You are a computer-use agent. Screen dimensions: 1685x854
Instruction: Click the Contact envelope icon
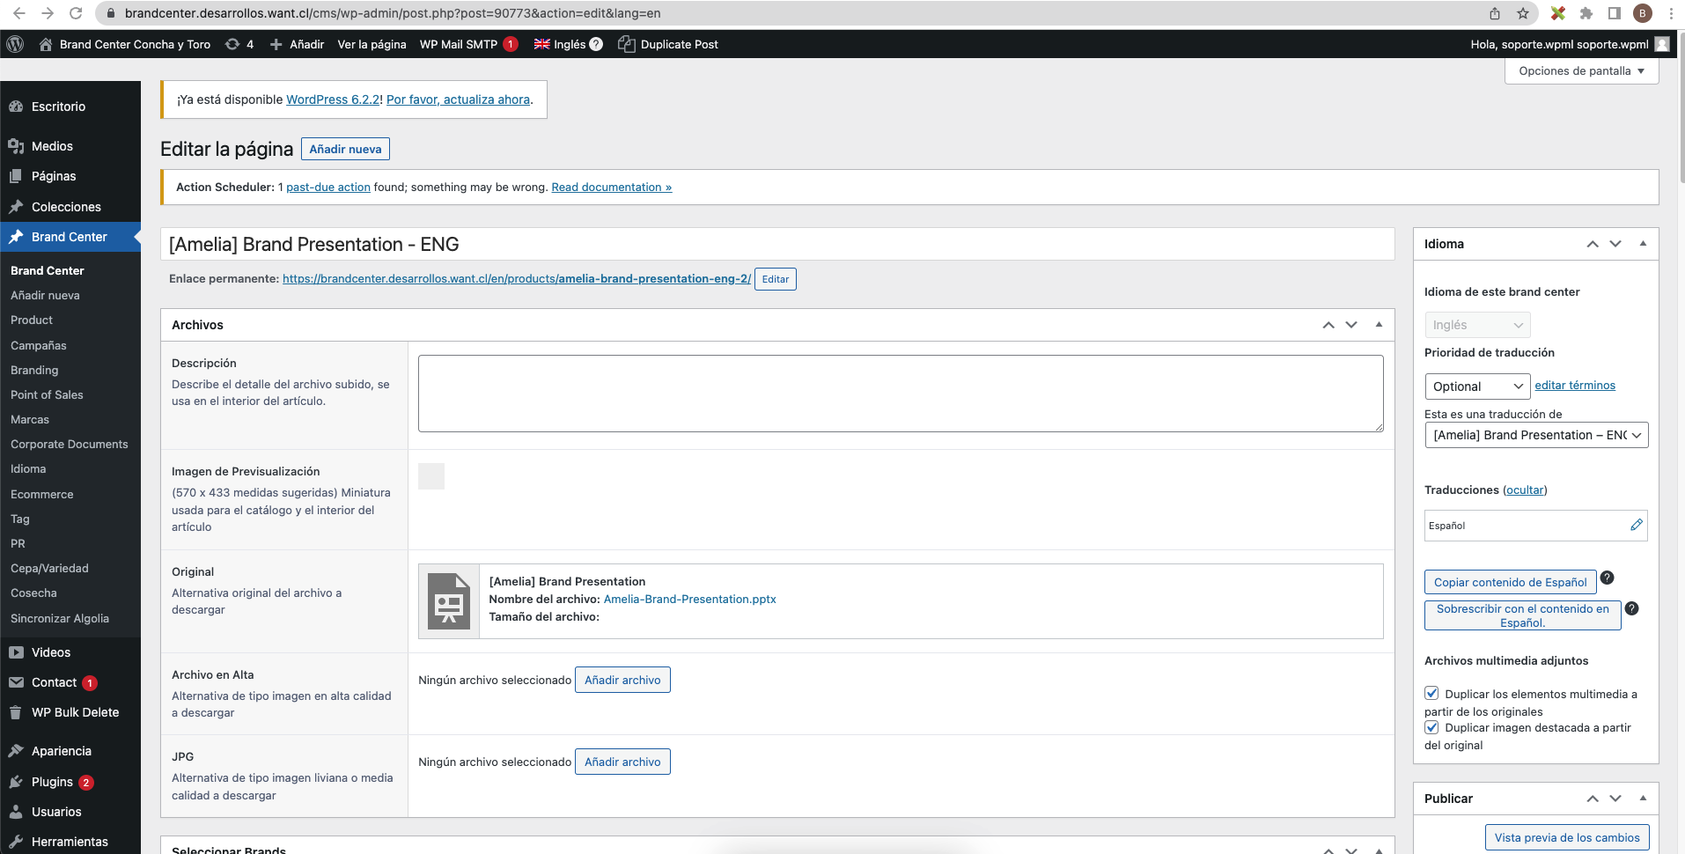16,682
